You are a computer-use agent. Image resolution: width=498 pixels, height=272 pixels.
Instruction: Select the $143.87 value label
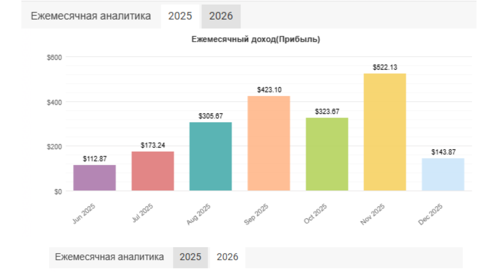443,152
